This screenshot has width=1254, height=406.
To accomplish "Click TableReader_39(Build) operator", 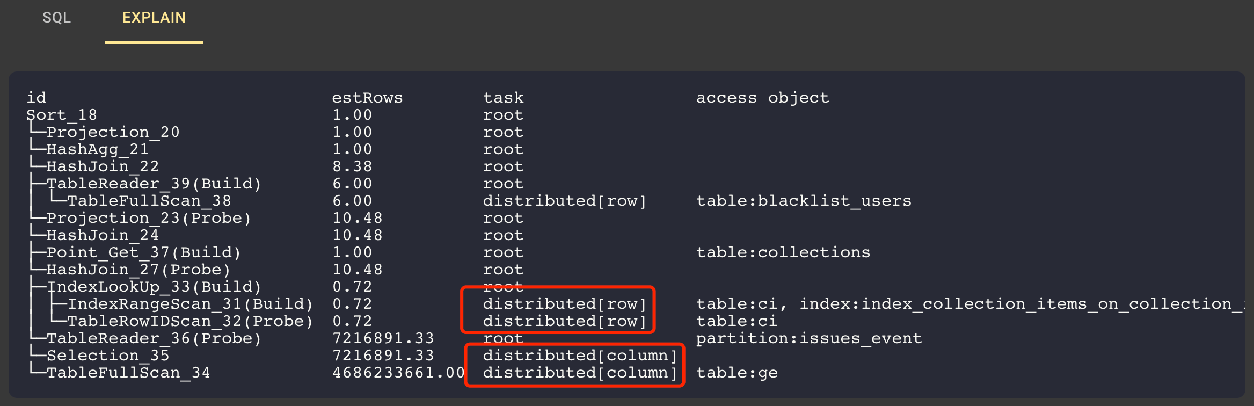I will [x=154, y=183].
